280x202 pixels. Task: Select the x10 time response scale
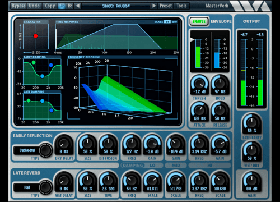tap(174, 22)
